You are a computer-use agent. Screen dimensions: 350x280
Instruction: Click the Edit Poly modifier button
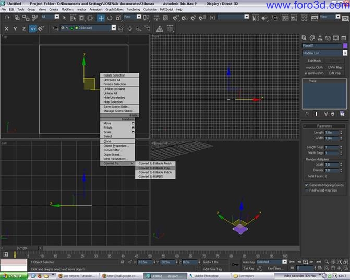click(334, 73)
